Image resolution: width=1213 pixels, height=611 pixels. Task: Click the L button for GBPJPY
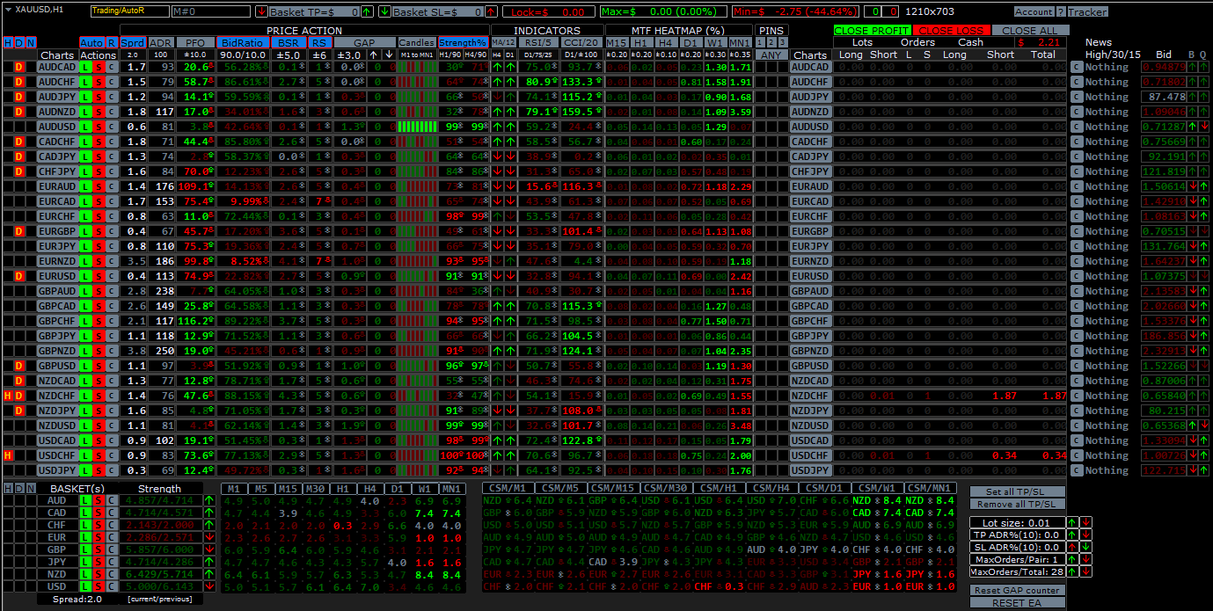(85, 336)
